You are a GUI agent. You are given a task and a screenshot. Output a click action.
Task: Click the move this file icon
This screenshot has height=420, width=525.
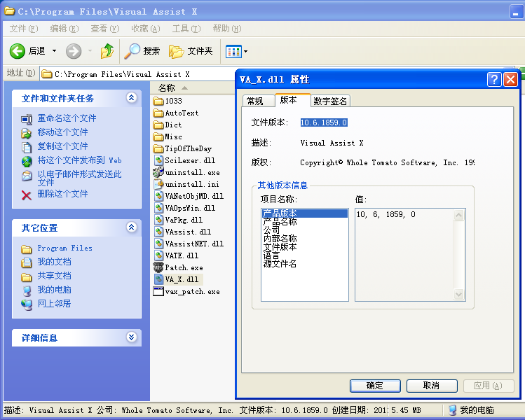coord(27,133)
